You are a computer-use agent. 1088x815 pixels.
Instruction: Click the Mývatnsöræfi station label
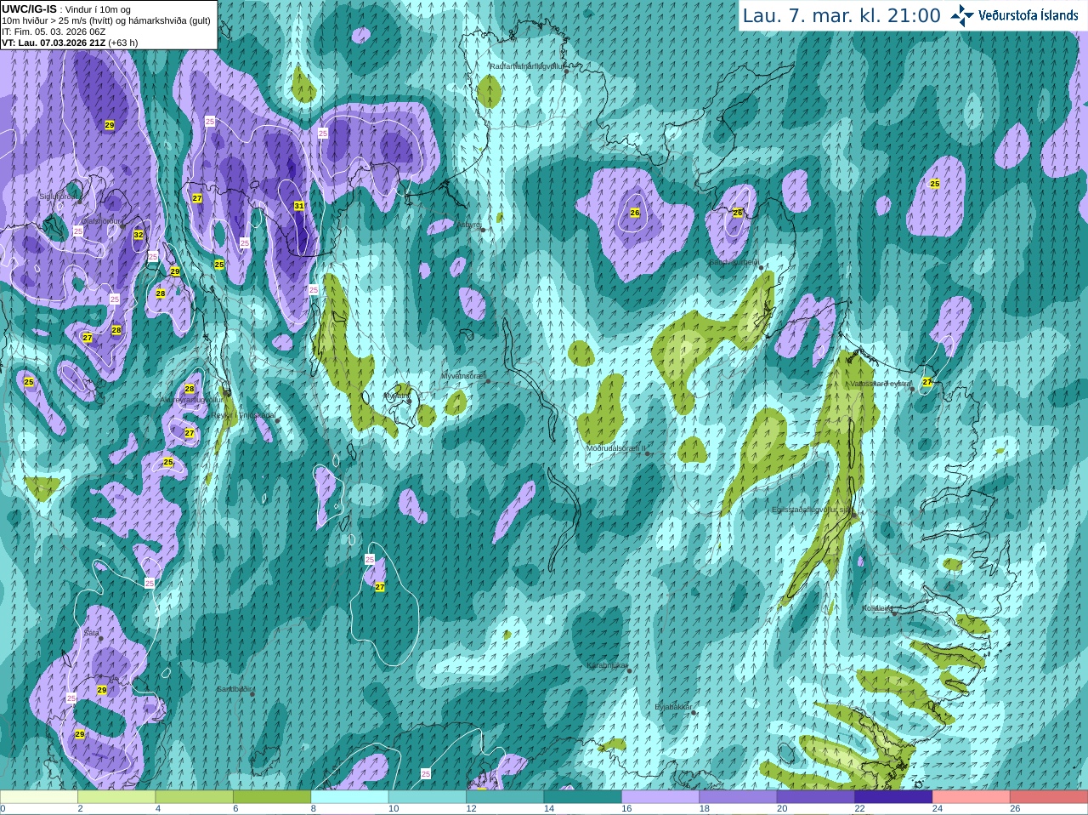(462, 376)
